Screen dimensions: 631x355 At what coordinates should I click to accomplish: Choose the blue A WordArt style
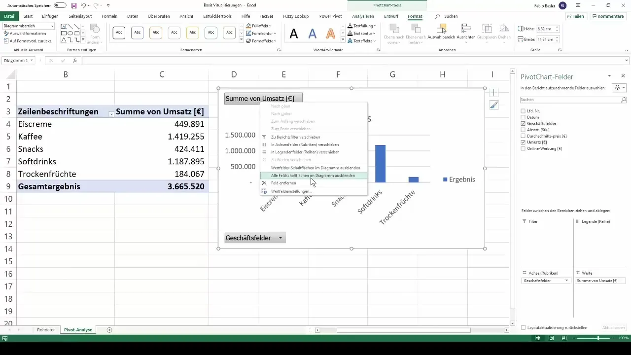pos(312,34)
